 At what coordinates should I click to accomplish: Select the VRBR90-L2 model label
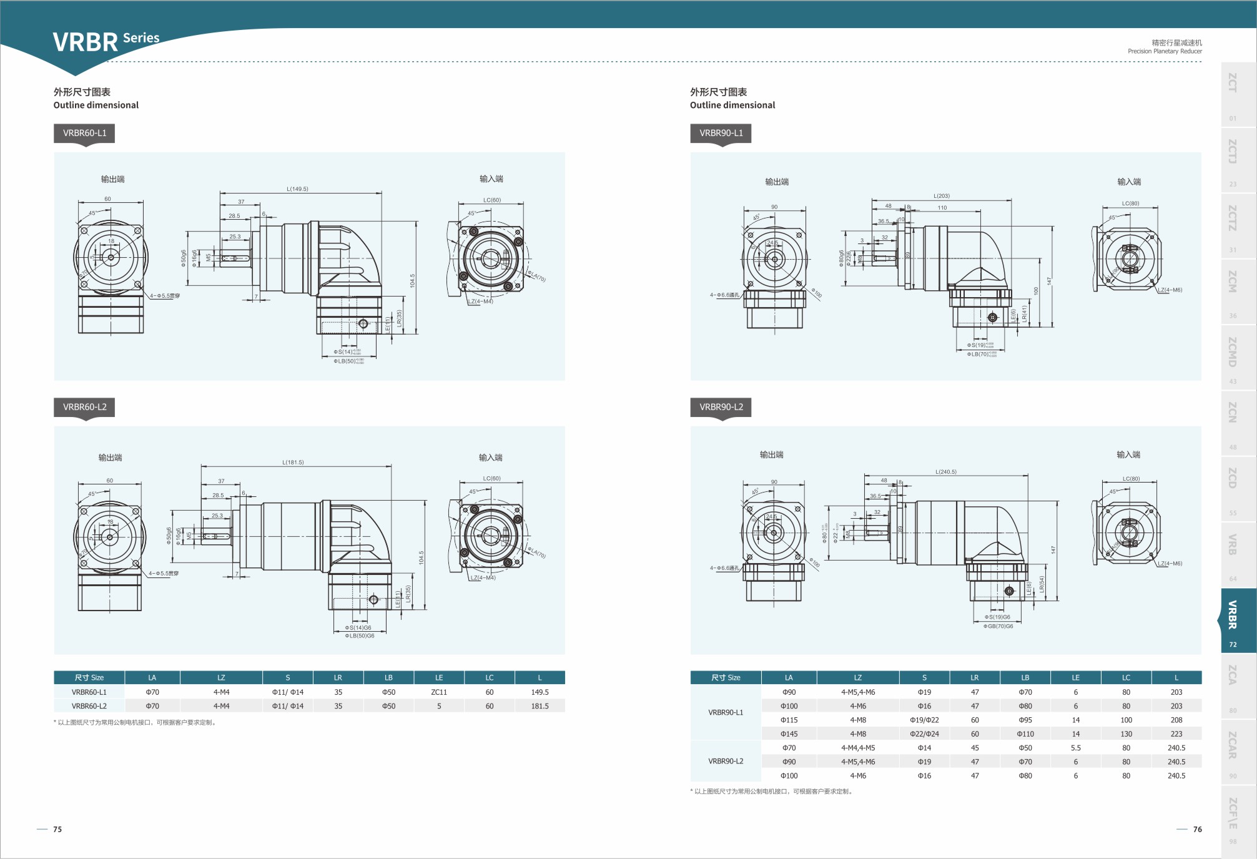721,407
